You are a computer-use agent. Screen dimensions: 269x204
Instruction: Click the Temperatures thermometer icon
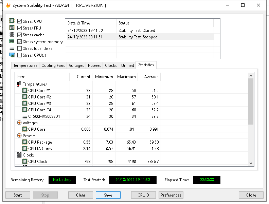tap(19, 84)
